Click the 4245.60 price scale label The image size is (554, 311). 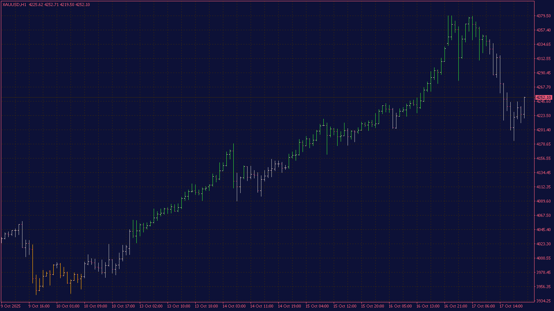544,102
